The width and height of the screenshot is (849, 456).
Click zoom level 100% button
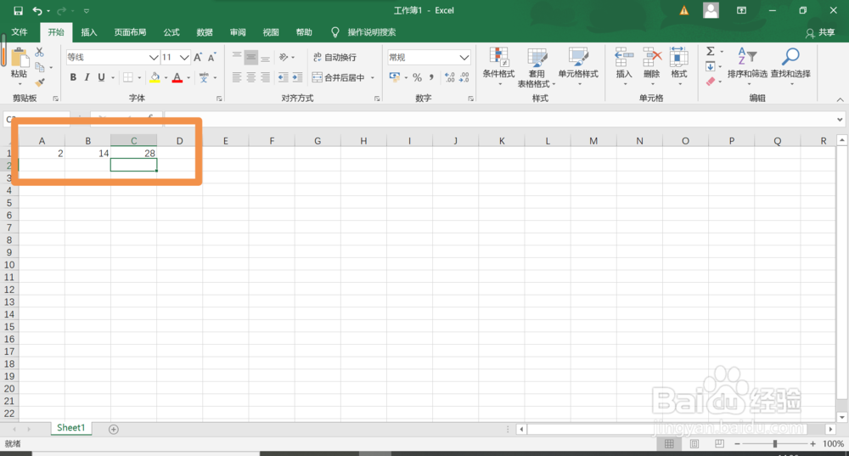[x=833, y=443]
